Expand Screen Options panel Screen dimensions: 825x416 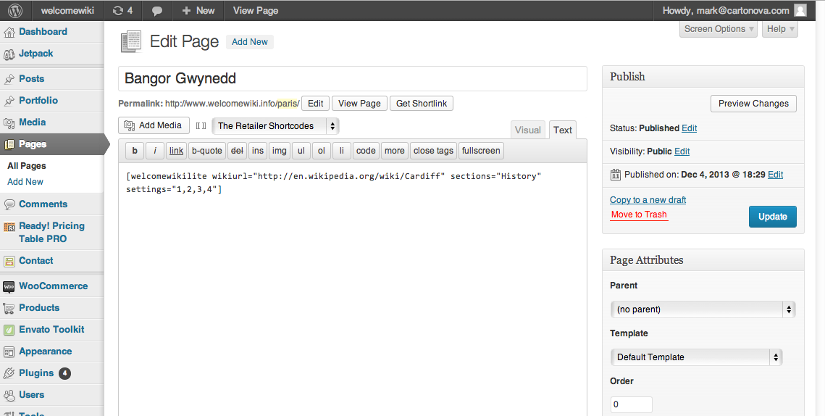(x=719, y=29)
